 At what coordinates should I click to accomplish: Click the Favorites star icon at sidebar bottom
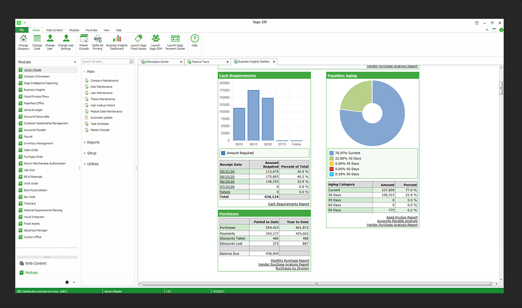pyautogui.click(x=67, y=282)
